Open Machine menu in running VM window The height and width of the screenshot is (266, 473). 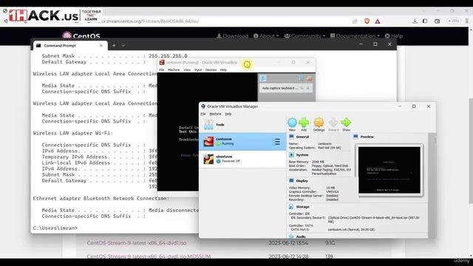174,69
